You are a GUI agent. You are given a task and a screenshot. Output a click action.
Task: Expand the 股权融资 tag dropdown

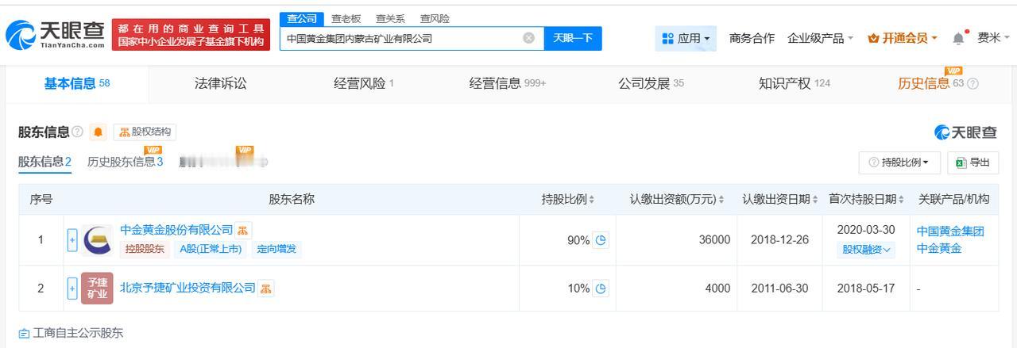point(866,249)
